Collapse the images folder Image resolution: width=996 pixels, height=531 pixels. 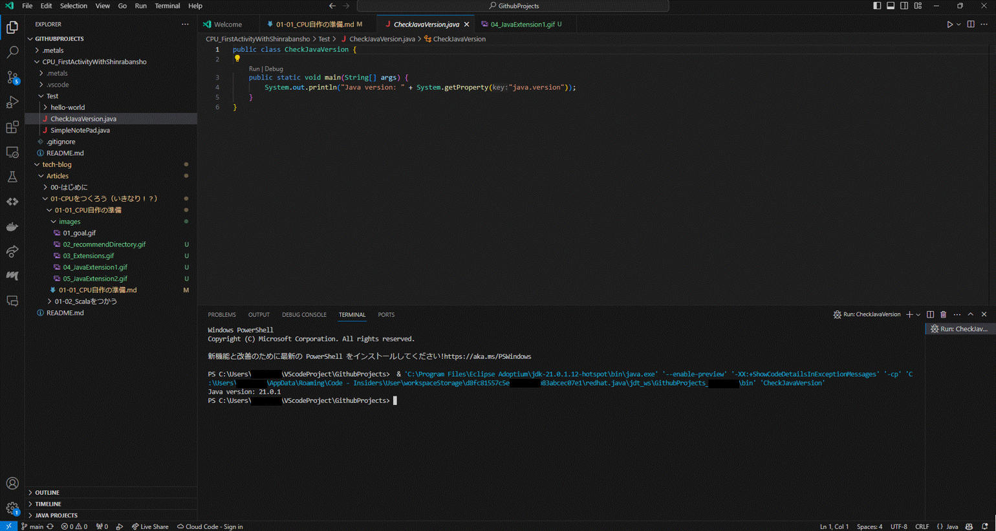point(69,222)
